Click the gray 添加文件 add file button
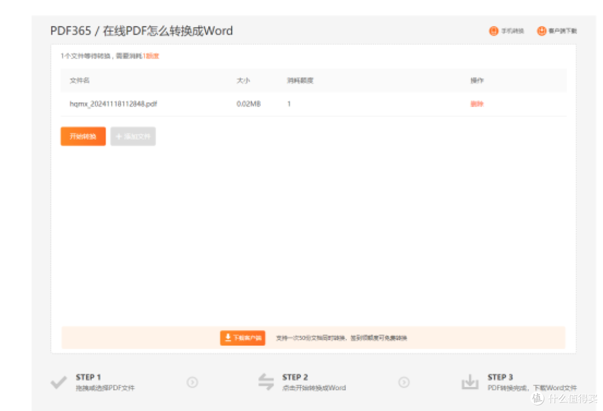 (133, 136)
